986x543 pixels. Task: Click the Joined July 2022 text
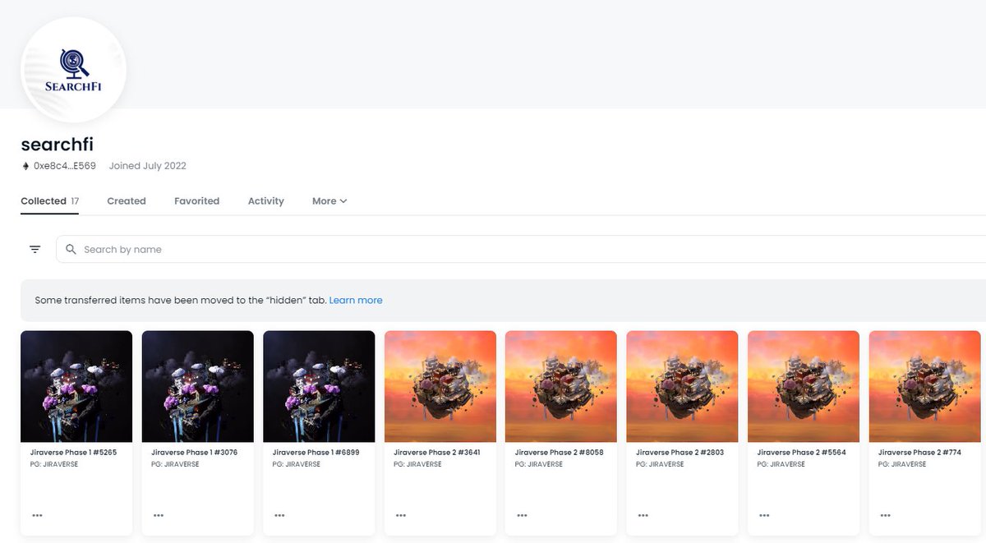[148, 166]
